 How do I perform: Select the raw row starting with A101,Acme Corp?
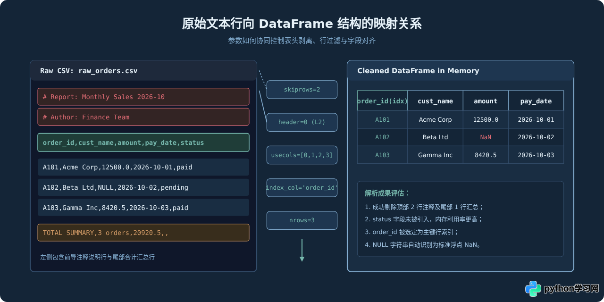pos(143,167)
